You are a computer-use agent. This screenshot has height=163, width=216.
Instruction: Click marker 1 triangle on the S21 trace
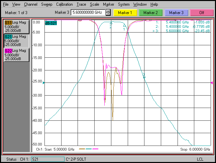(x=124, y=25)
